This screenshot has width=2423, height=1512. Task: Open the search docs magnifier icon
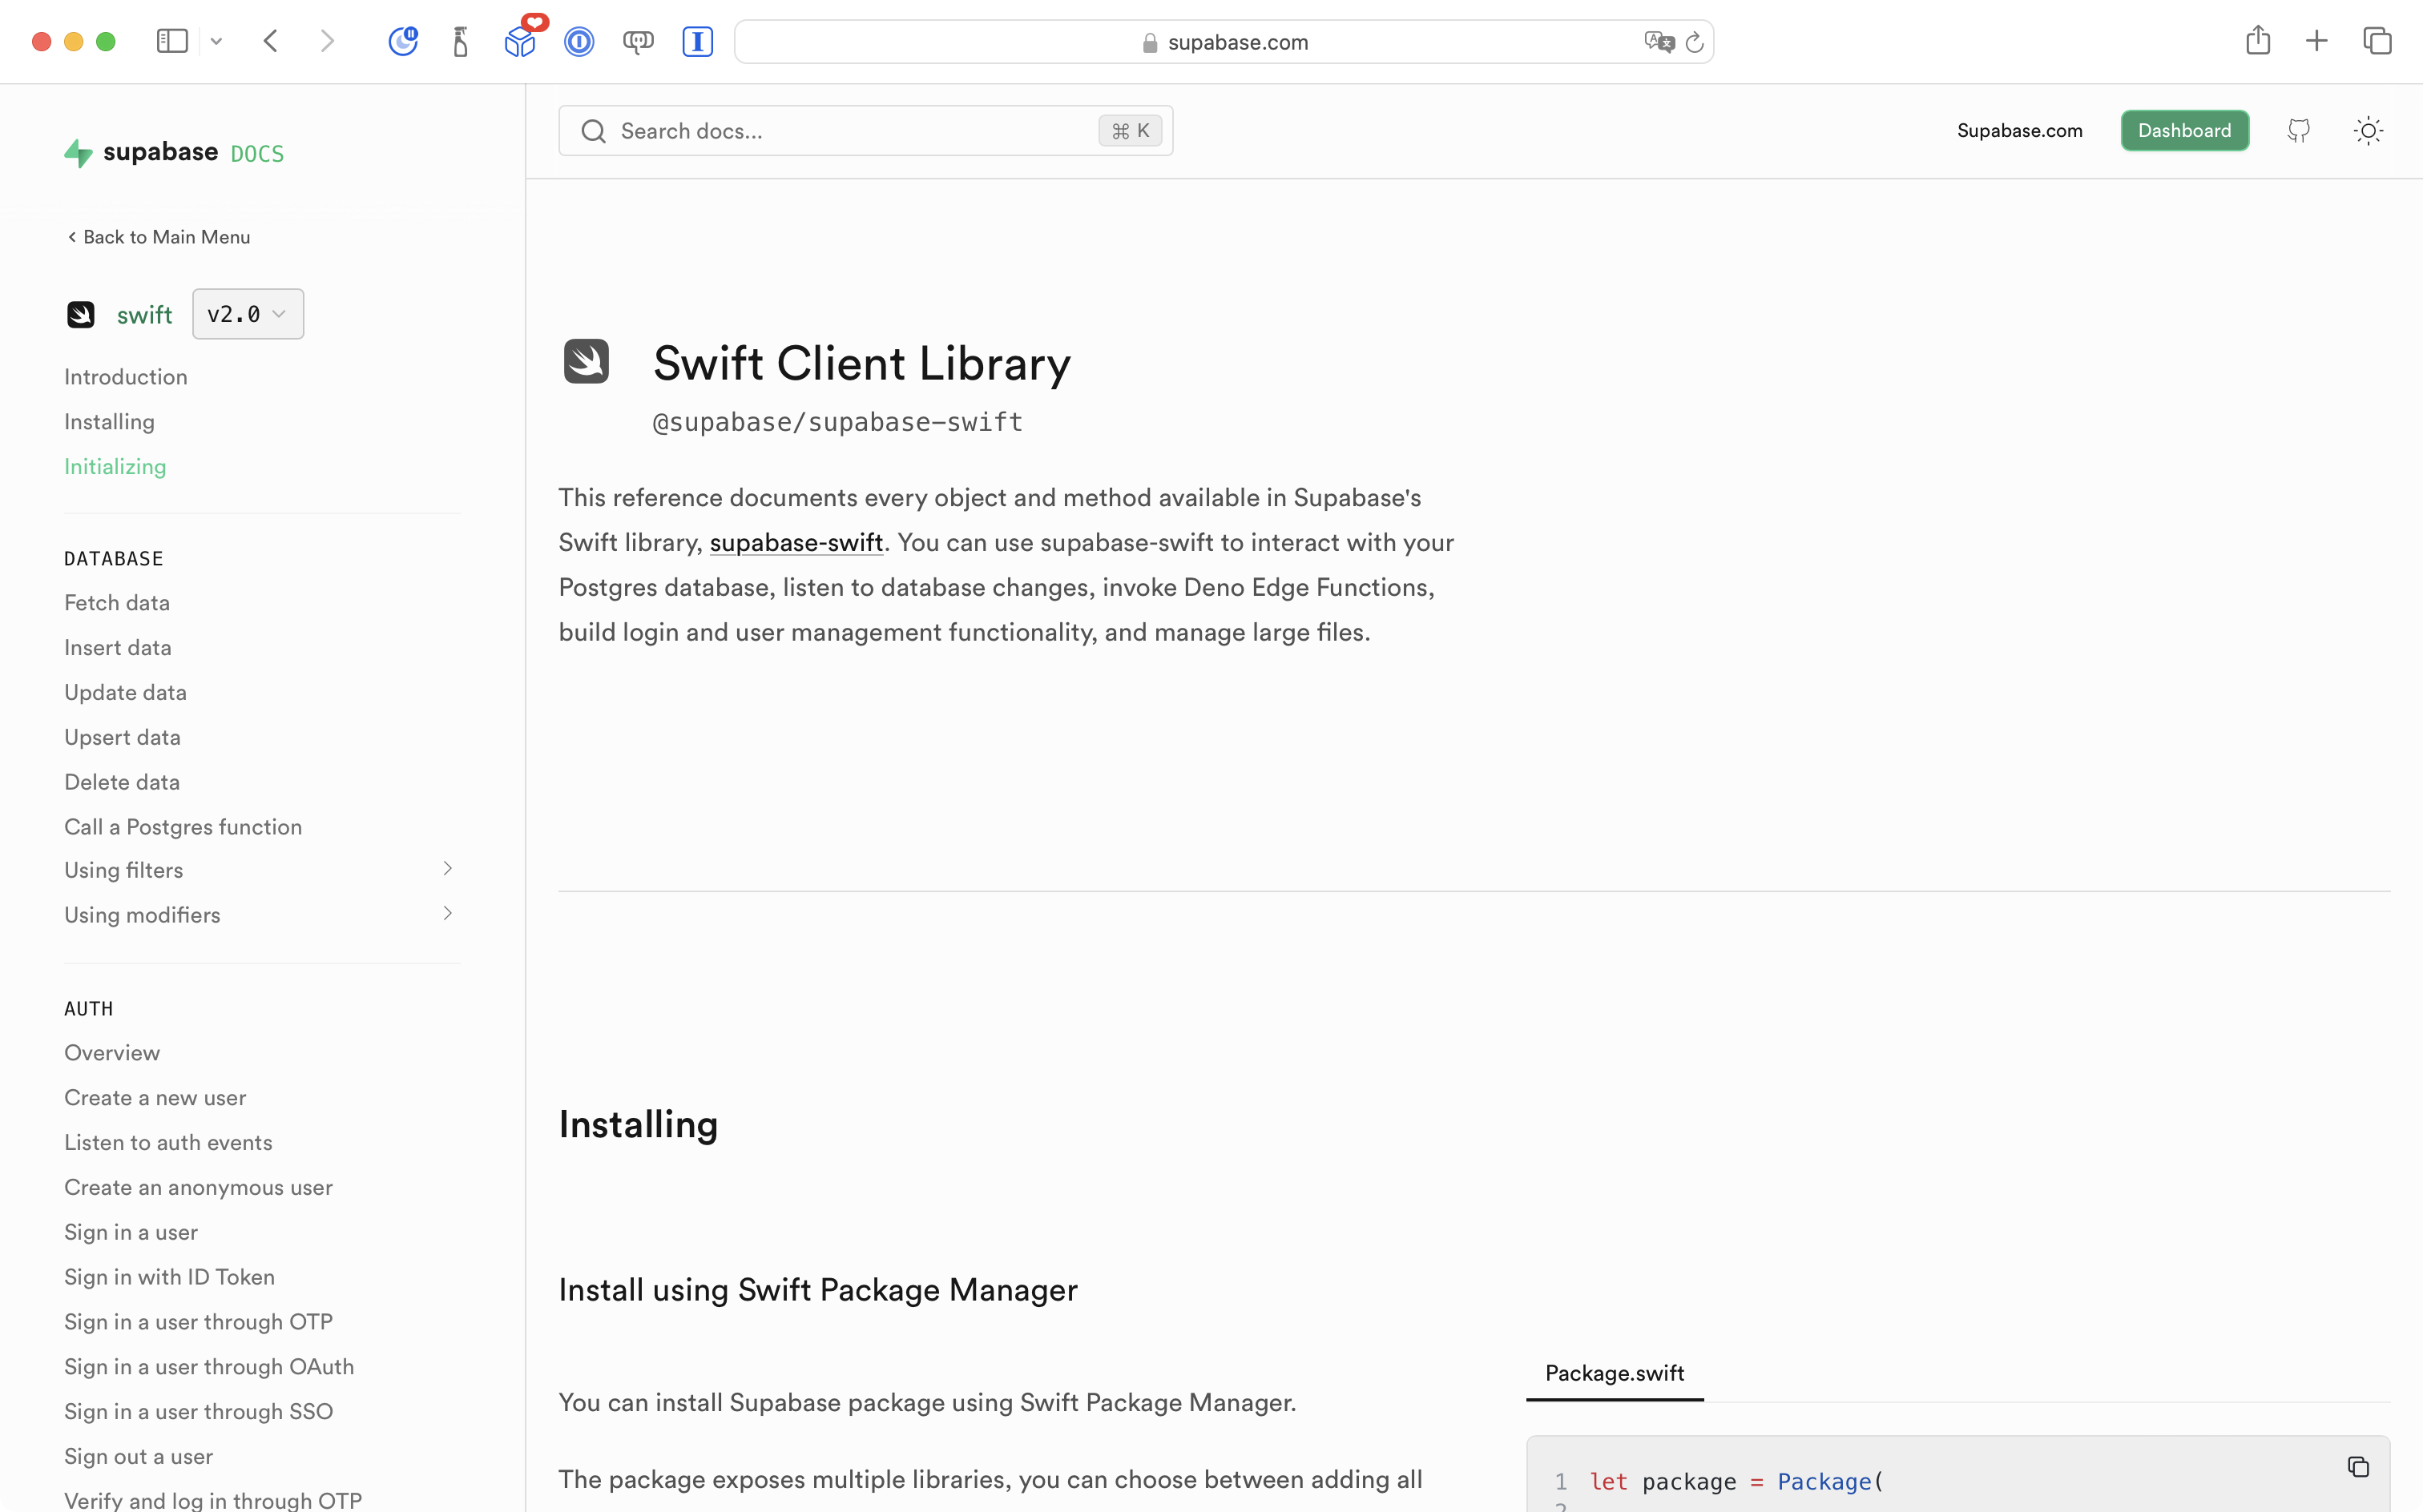593,130
